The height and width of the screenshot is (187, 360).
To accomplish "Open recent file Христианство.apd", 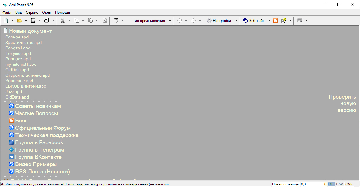I will (24, 43).
